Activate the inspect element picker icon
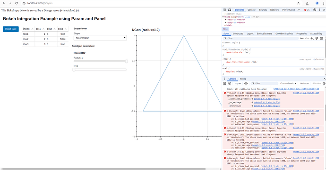Screen dimensions: 326x170 click(x=224, y=10)
